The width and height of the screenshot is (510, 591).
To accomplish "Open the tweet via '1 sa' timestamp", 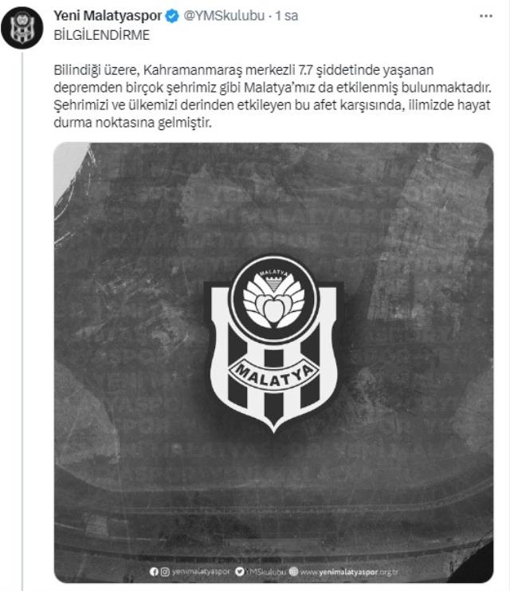I will click(287, 16).
